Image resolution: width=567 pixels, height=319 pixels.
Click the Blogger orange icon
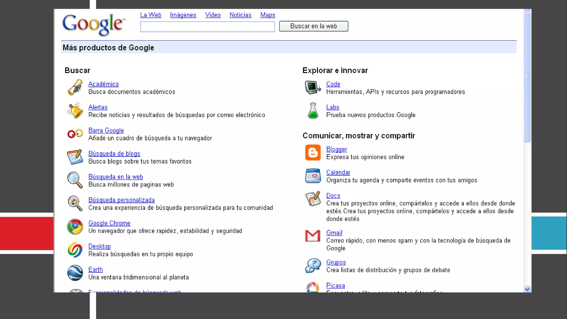coord(313,153)
